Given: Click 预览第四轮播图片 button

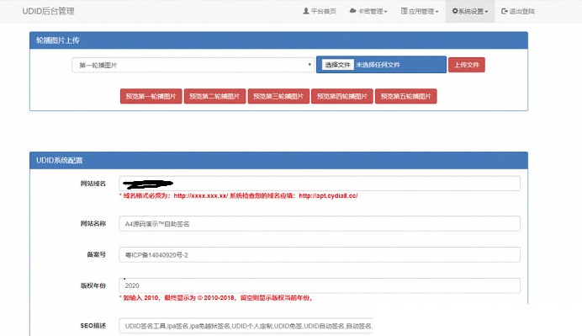Looking at the screenshot, I should pyautogui.click(x=341, y=96).
